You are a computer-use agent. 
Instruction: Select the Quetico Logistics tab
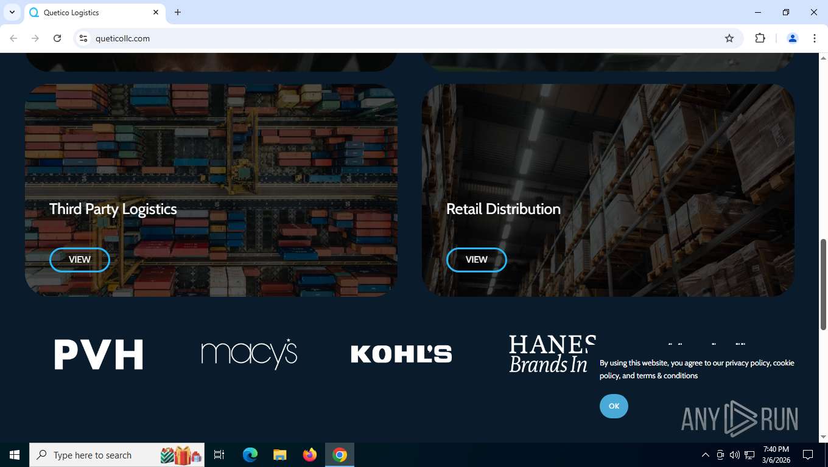(x=94, y=13)
